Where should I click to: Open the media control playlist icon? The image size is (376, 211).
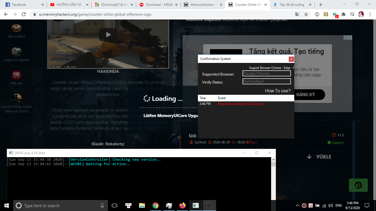(x=352, y=14)
